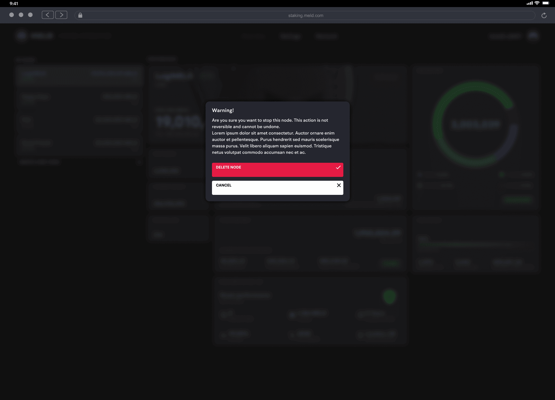The width and height of the screenshot is (555, 400).
Task: Click the DELETE NODE button
Action: pyautogui.click(x=277, y=170)
